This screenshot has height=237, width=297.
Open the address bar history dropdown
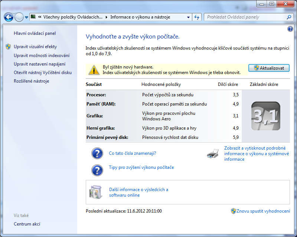tap(188, 17)
